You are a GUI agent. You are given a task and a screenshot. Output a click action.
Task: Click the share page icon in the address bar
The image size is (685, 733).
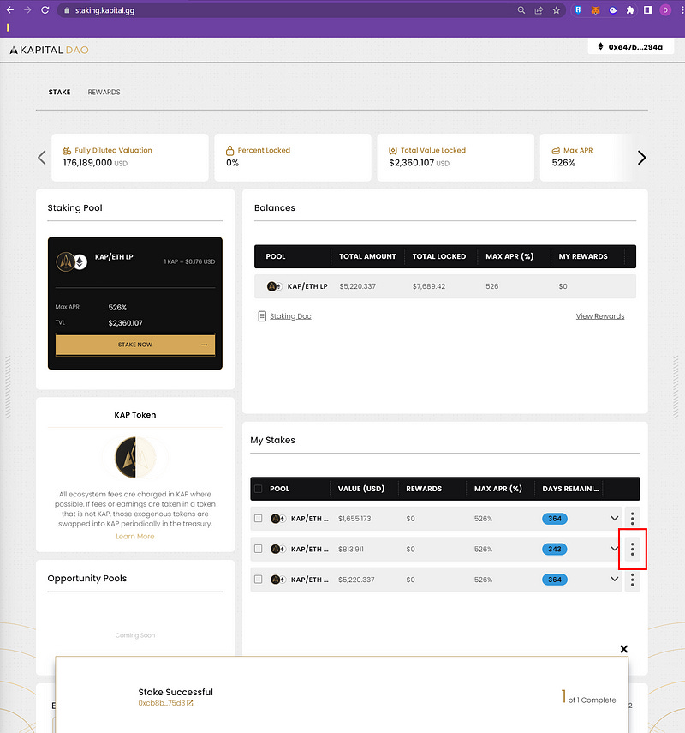[x=539, y=10]
